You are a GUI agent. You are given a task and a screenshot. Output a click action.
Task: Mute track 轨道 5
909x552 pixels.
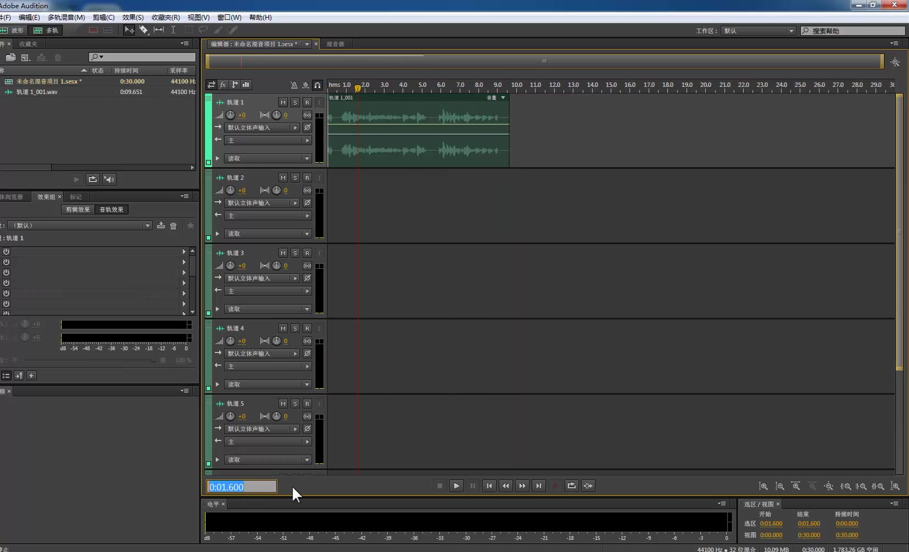pyautogui.click(x=283, y=404)
